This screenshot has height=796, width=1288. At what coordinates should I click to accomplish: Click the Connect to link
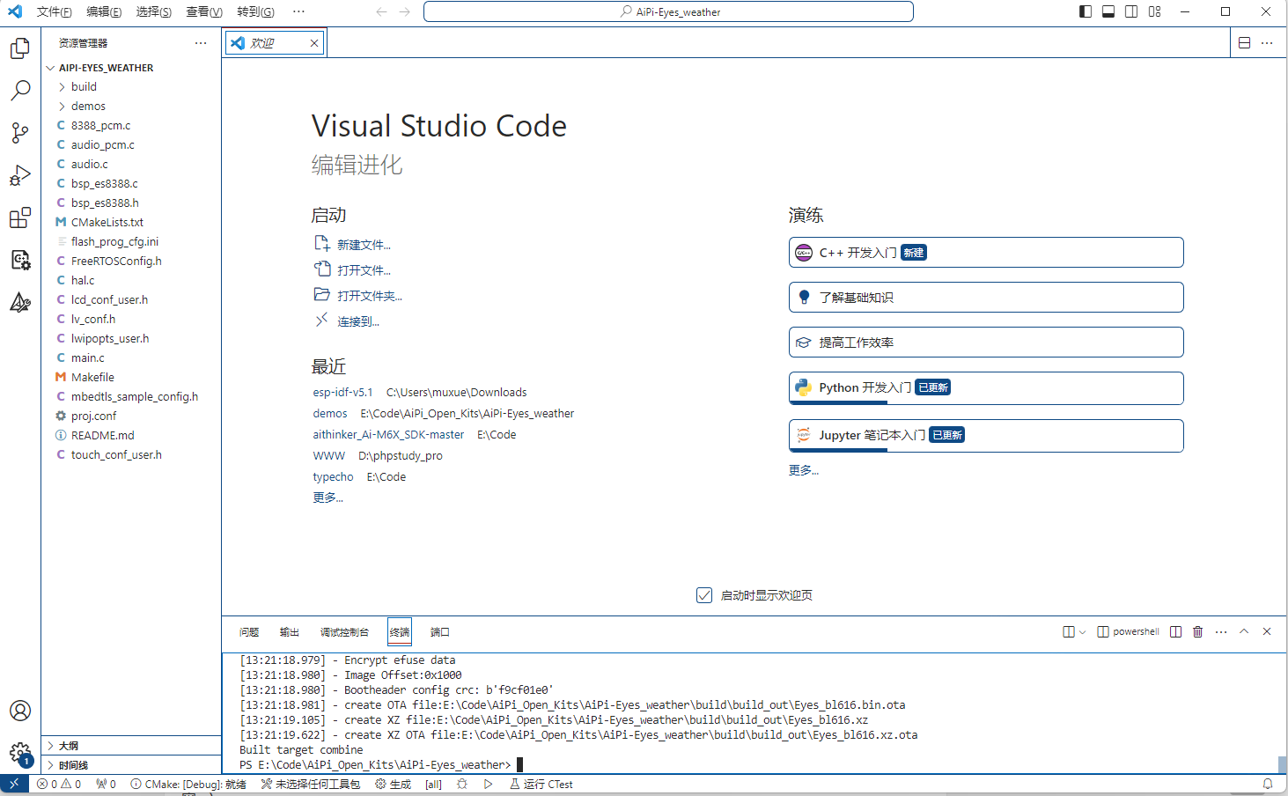point(358,321)
